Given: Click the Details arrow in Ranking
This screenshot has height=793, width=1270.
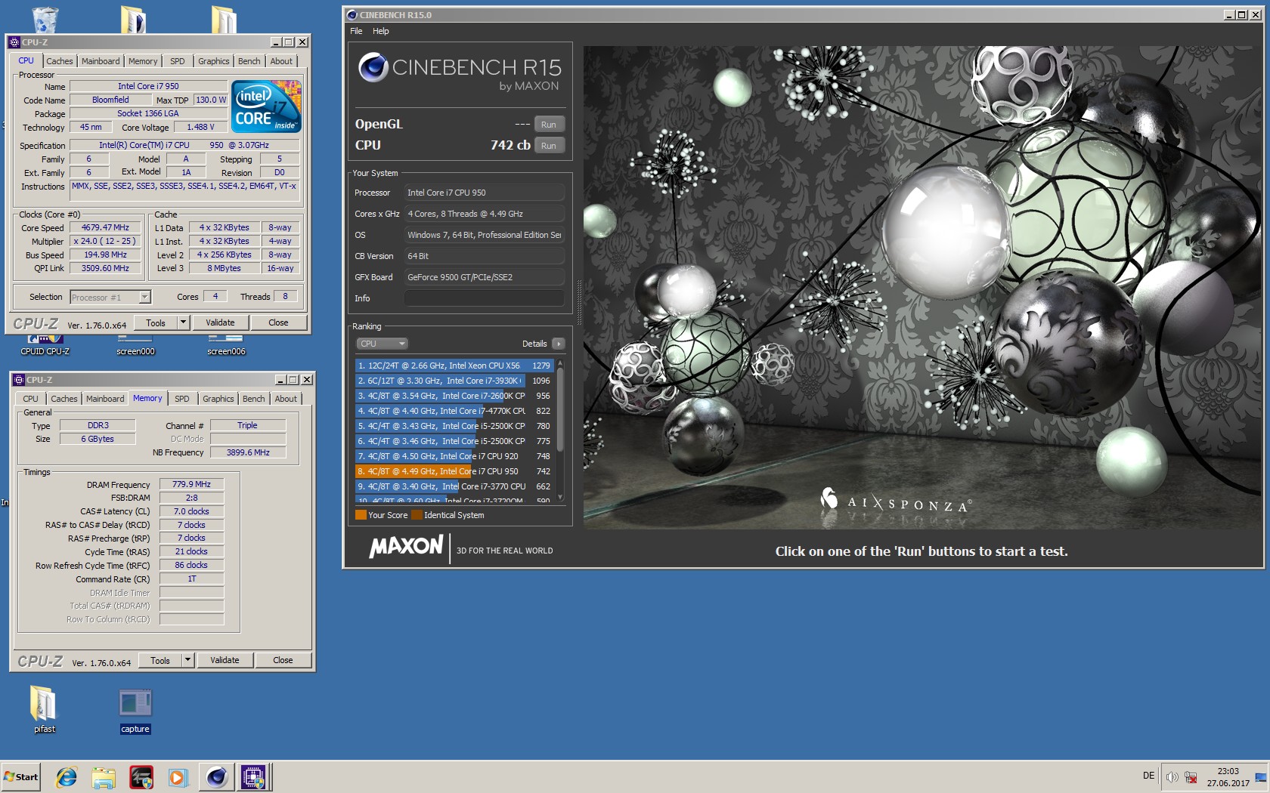Looking at the screenshot, I should coord(558,344).
